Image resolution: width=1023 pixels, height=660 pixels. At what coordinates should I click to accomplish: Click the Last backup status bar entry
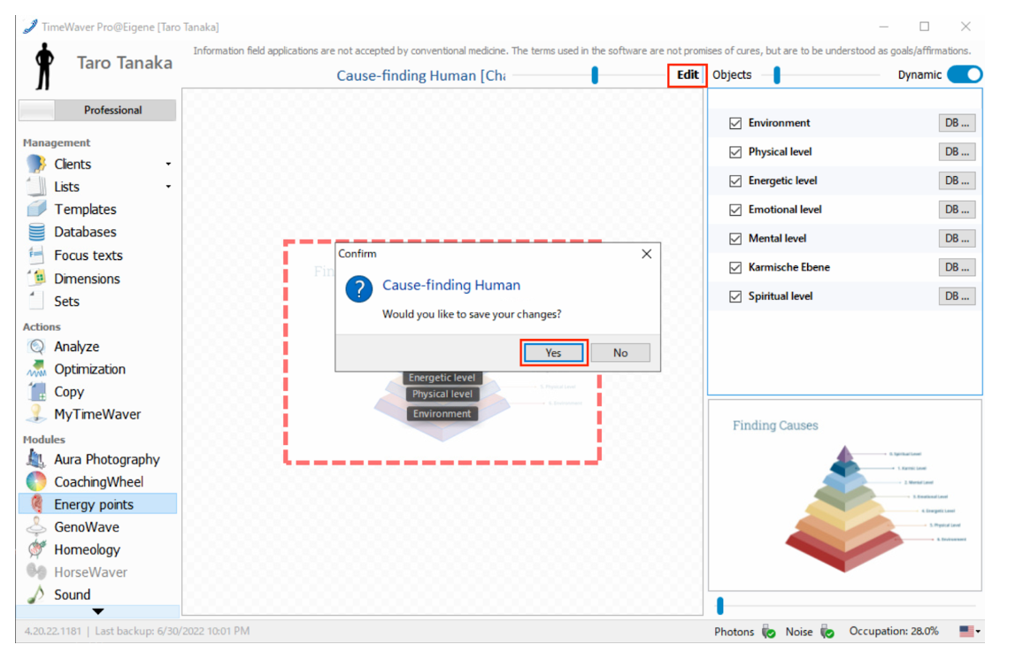click(173, 631)
